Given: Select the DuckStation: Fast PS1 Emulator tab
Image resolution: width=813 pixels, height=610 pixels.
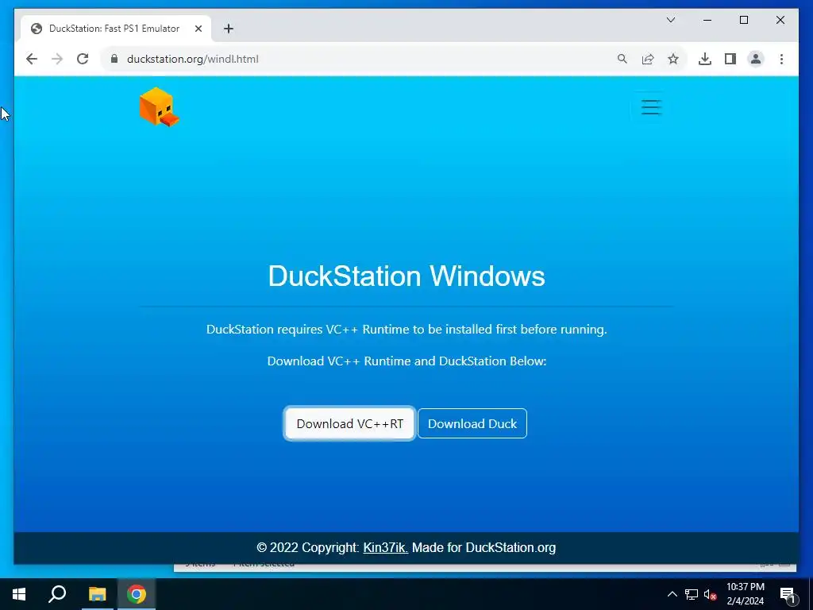Looking at the screenshot, I should point(116,29).
